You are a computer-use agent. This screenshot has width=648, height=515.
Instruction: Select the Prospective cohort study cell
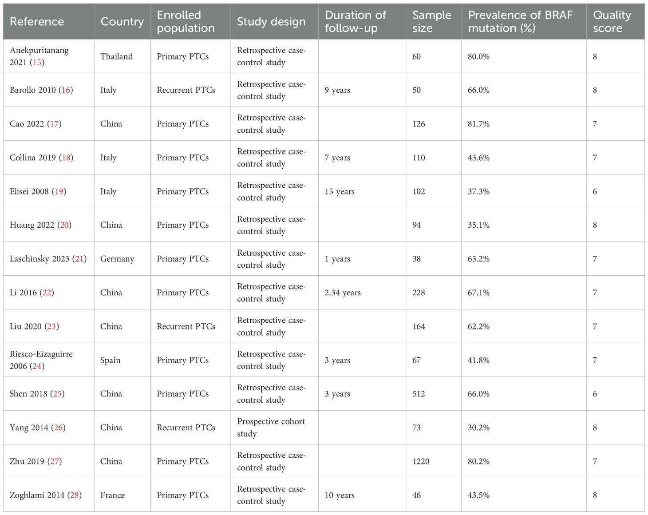tap(271, 427)
